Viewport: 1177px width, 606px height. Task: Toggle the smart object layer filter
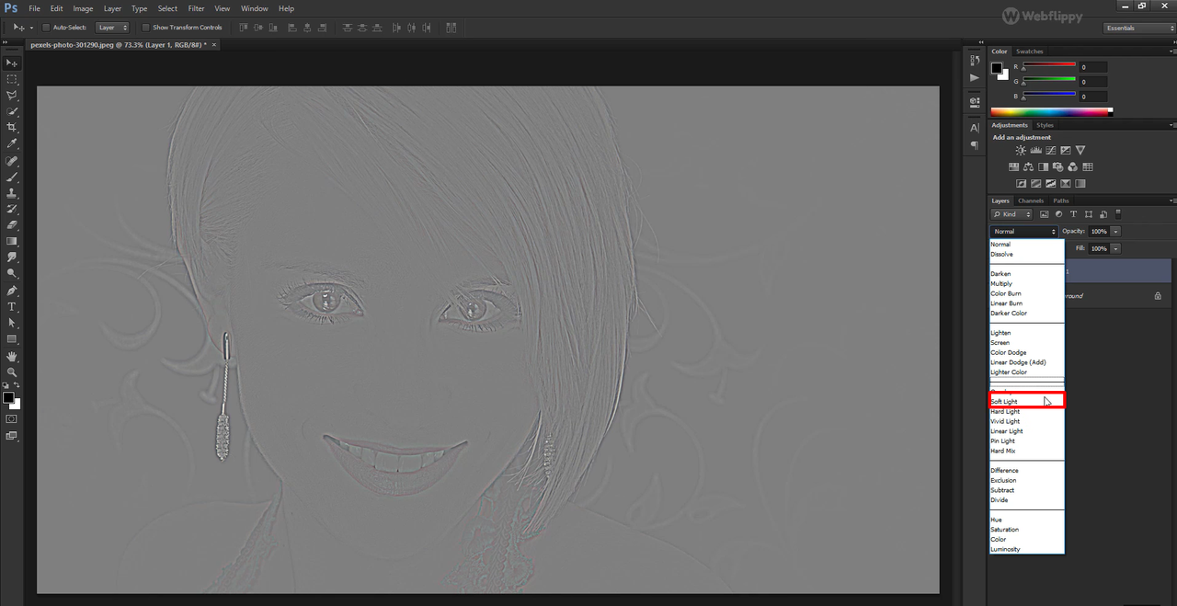click(1103, 214)
